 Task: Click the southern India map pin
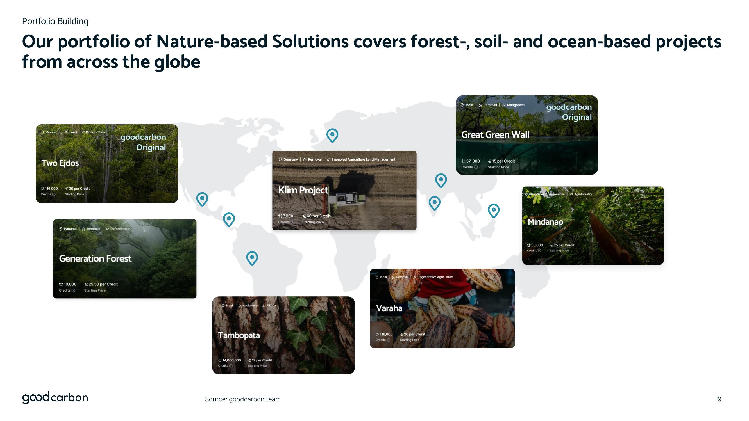[x=434, y=203]
